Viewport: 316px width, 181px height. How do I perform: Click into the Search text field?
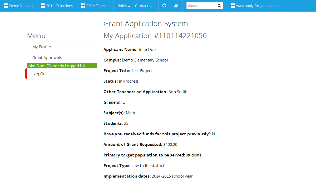pos(201,6)
